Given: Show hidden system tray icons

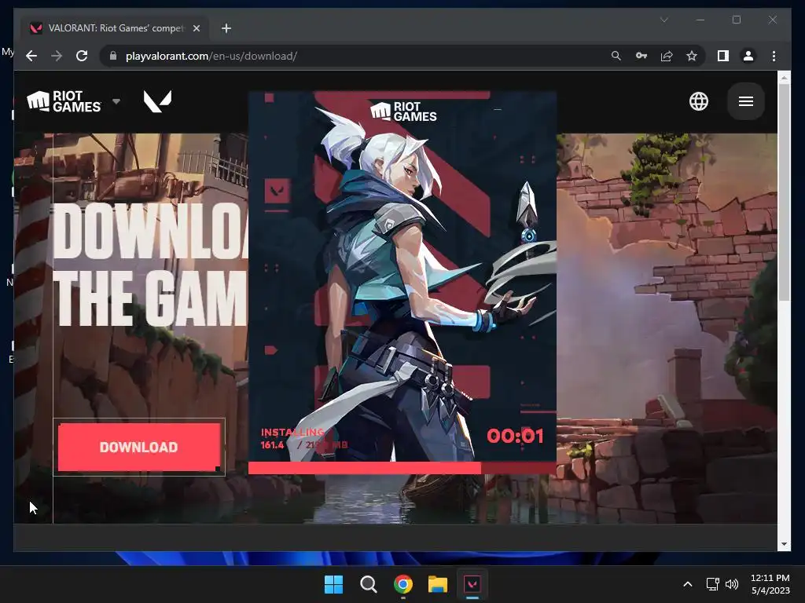Looking at the screenshot, I should pyautogui.click(x=688, y=584).
